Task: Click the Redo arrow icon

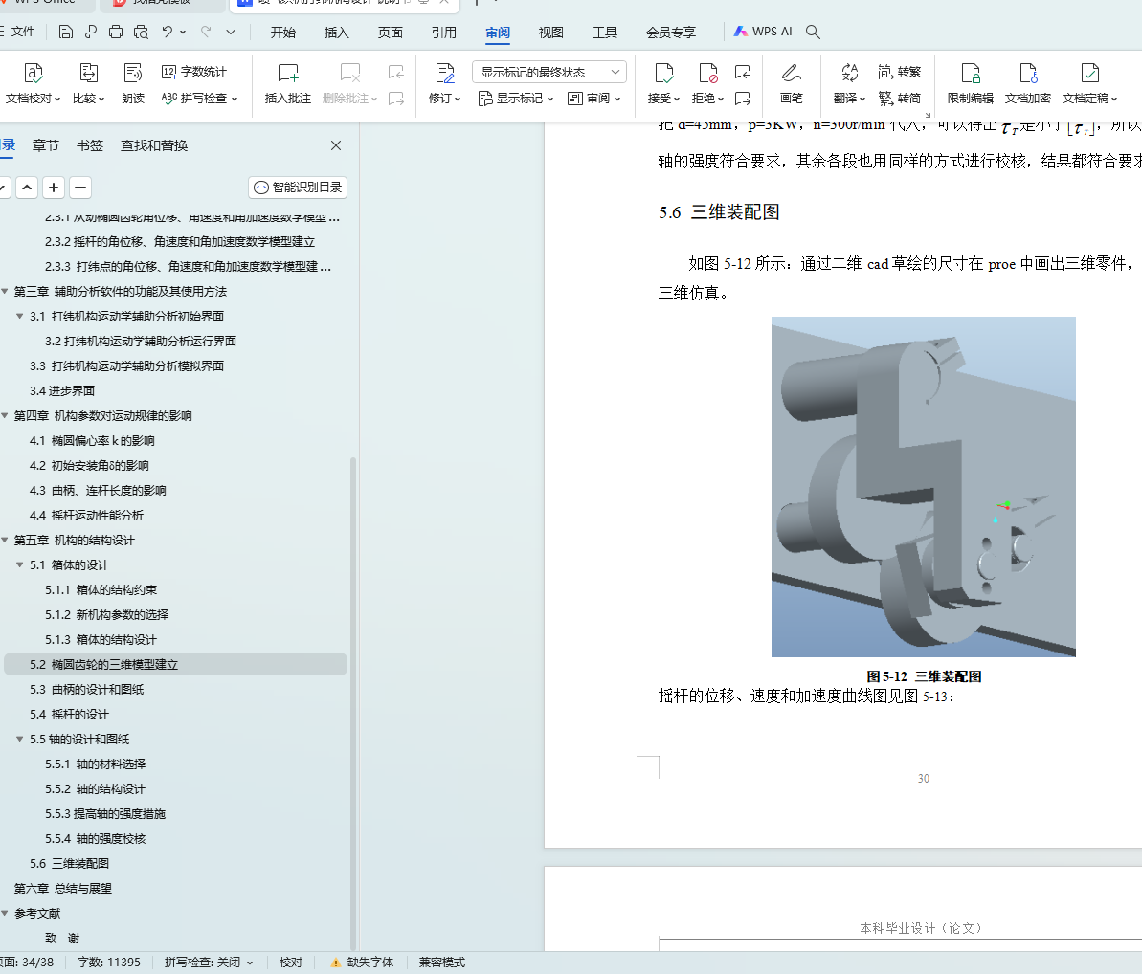Action: pyautogui.click(x=206, y=32)
